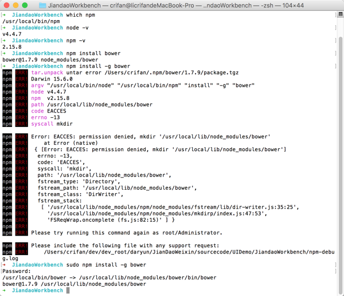Click the 'code EACCES' line
Image resolution: width=344 pixels, height=296 pixels.
coord(49,111)
